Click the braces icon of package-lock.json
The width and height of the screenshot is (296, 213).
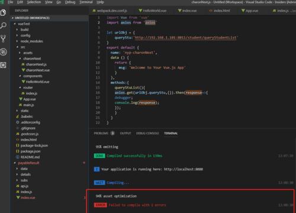point(18,146)
